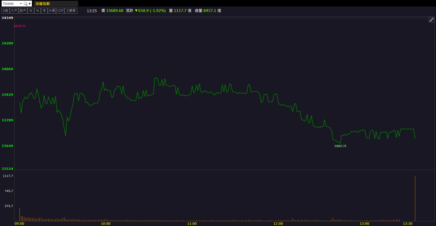
Task: Click the TWA00 symbol input field
Action: pyautogui.click(x=10, y=4)
